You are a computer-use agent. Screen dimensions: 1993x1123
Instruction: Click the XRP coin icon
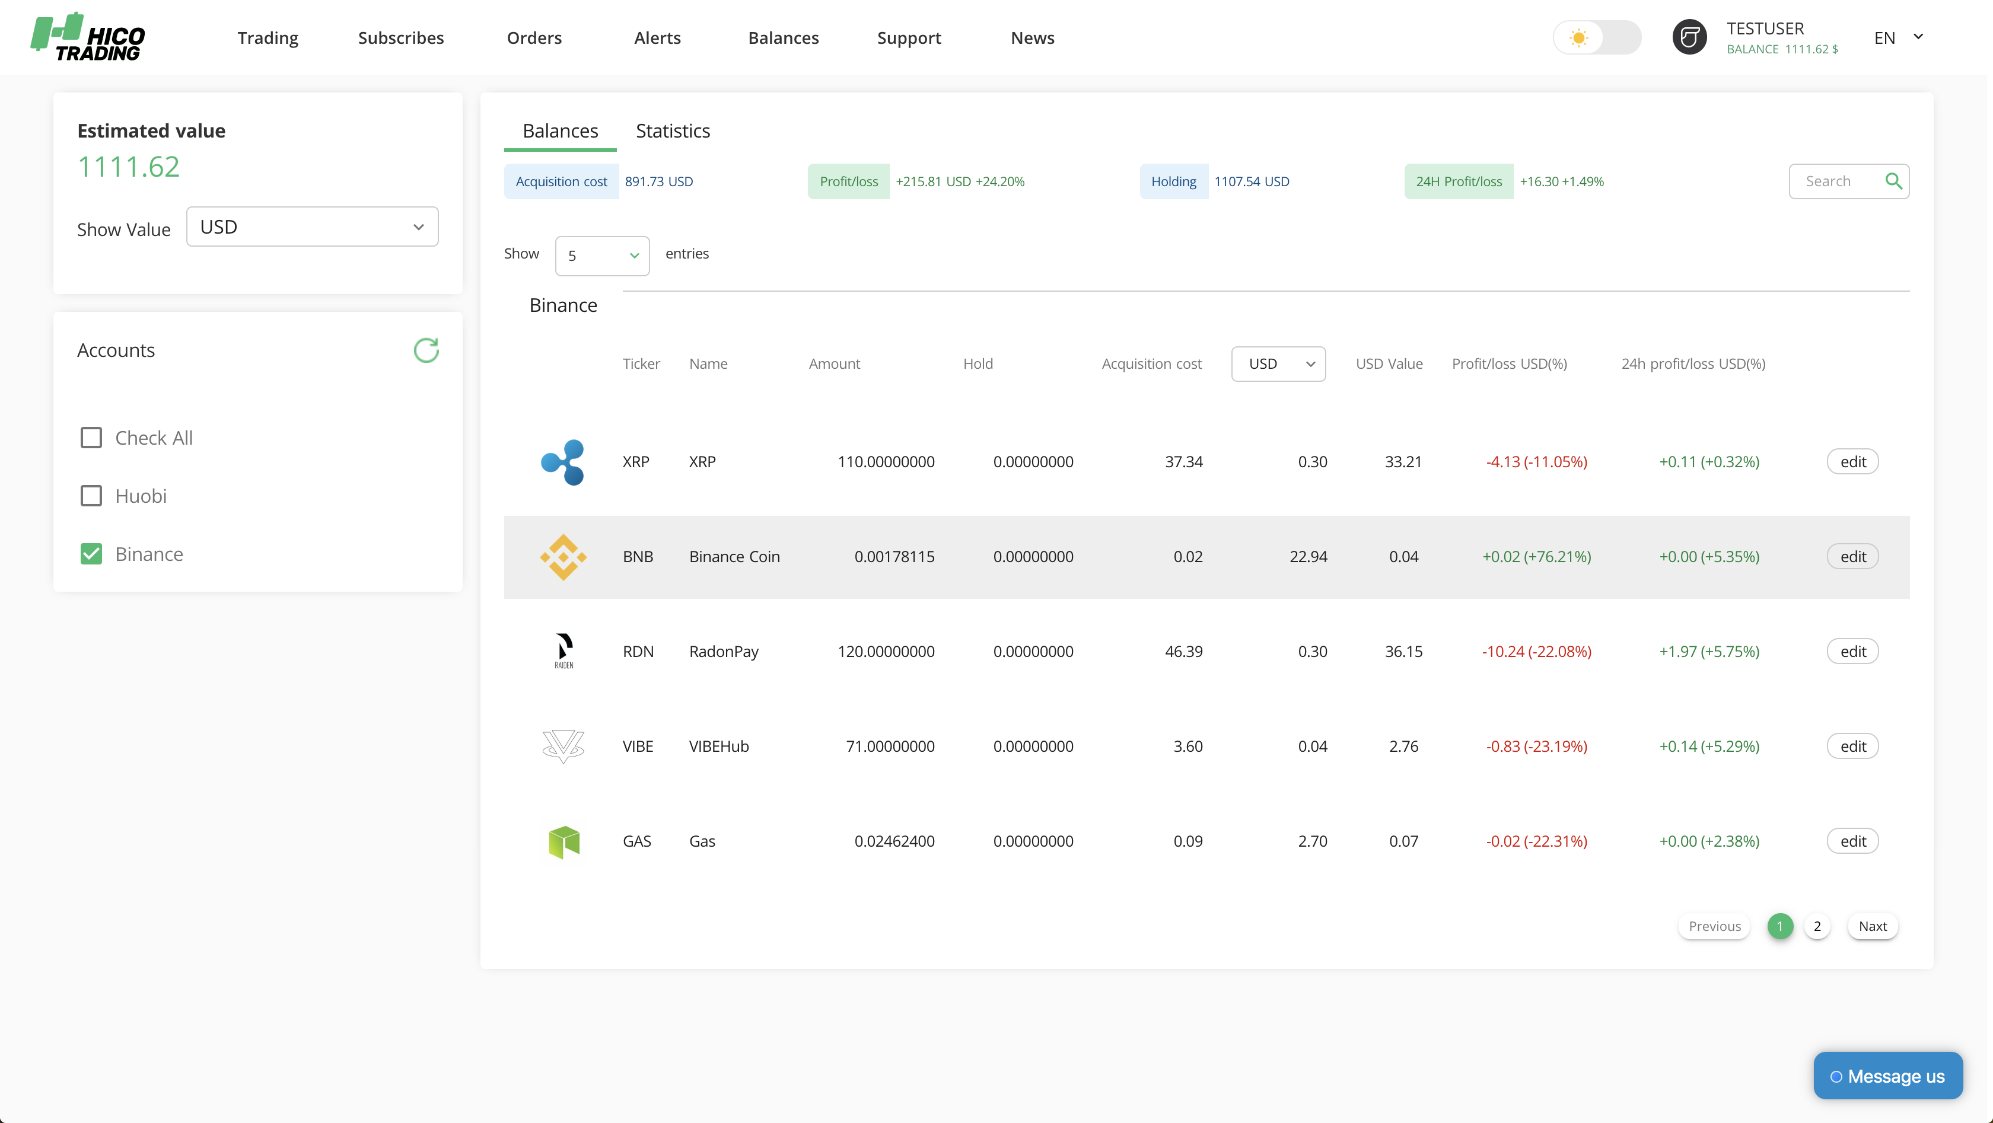click(x=562, y=462)
